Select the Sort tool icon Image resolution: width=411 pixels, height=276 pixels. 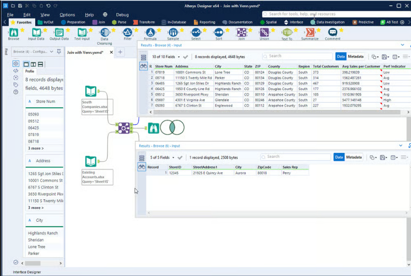pos(218,33)
